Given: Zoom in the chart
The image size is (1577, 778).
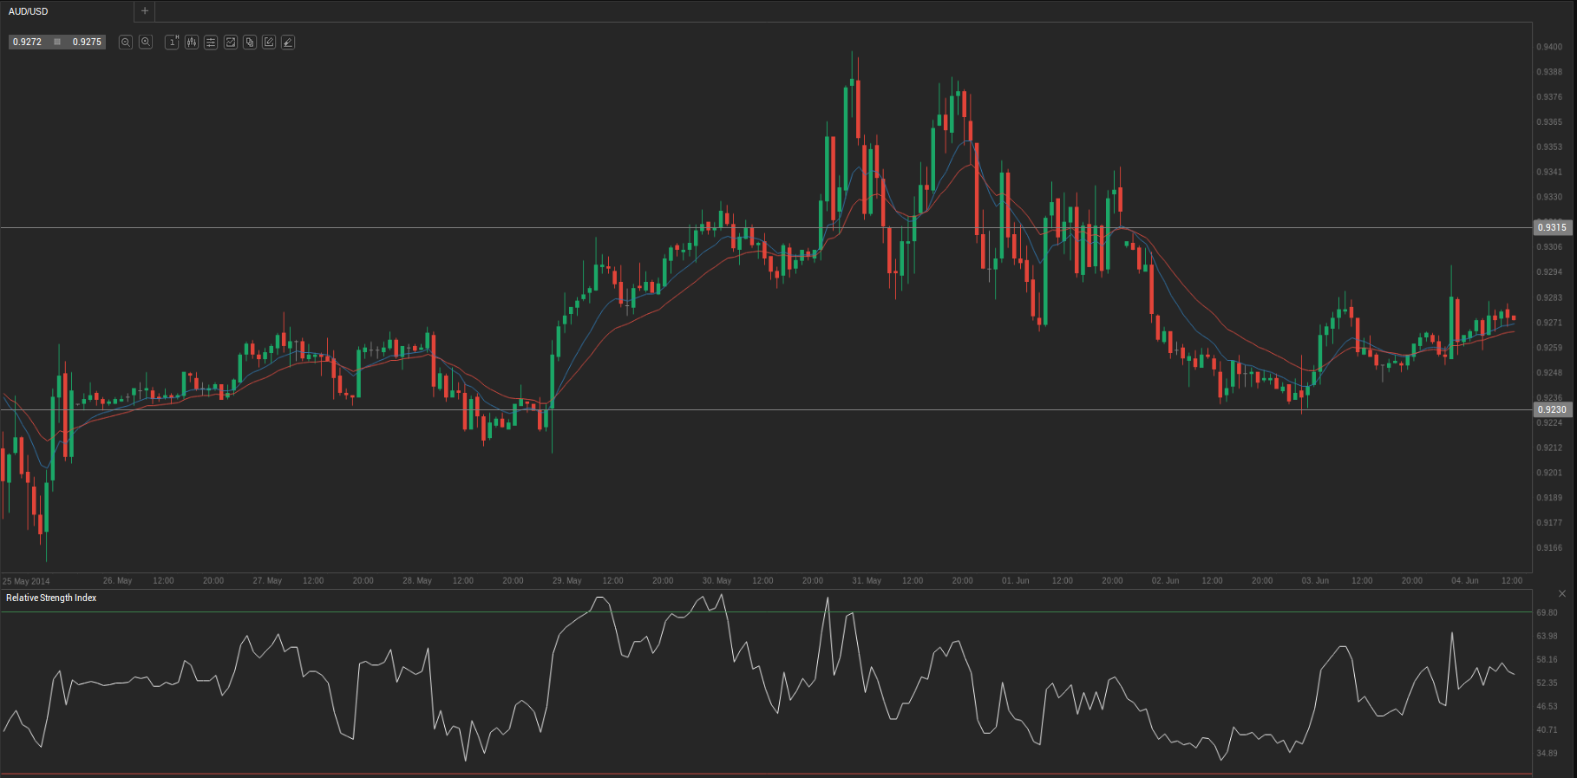Looking at the screenshot, I should 146,42.
